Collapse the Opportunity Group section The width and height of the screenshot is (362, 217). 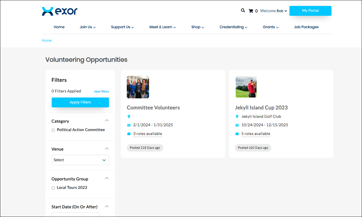coord(107,178)
